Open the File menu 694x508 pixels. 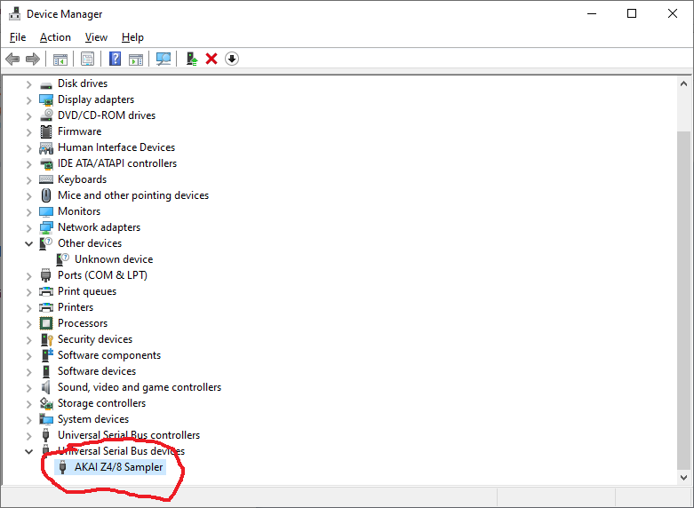(18, 37)
